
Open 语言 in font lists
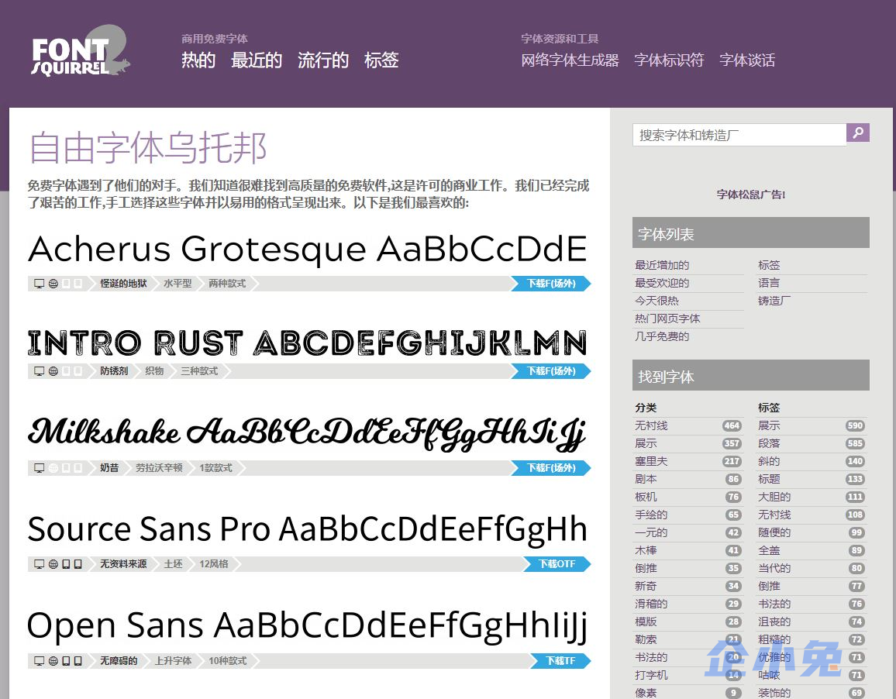pos(769,283)
